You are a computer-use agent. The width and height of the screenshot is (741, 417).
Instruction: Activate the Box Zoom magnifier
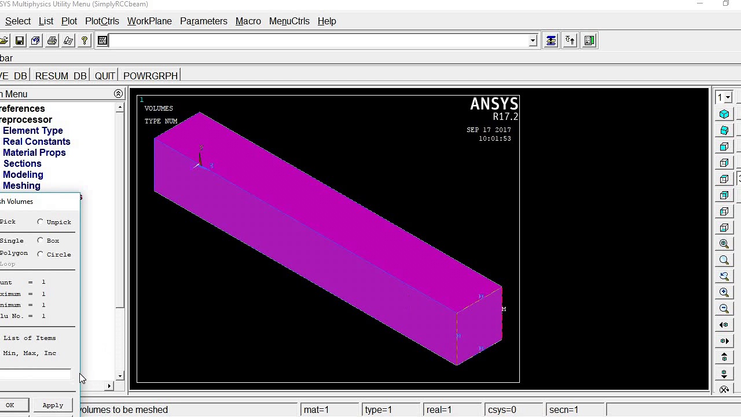pos(724,260)
